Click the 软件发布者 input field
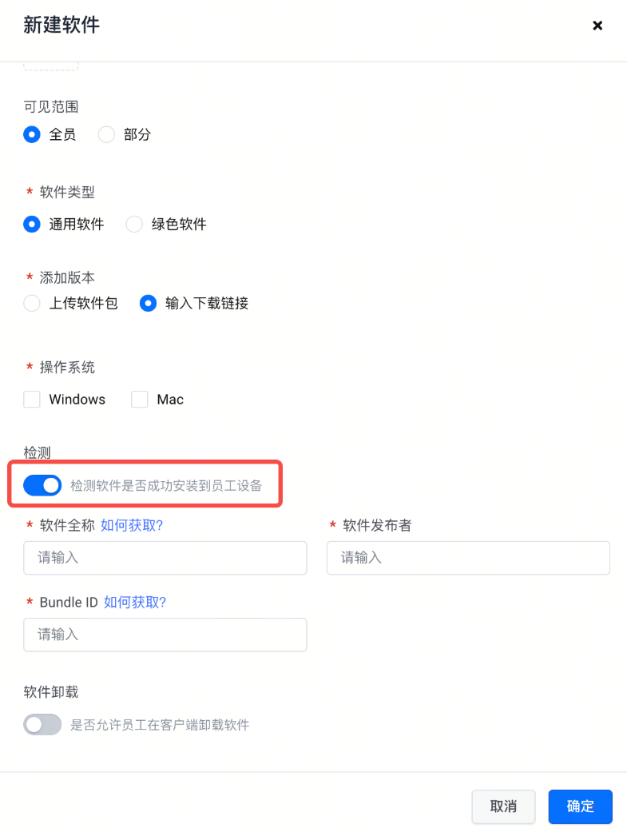This screenshot has width=627, height=832. [x=468, y=558]
